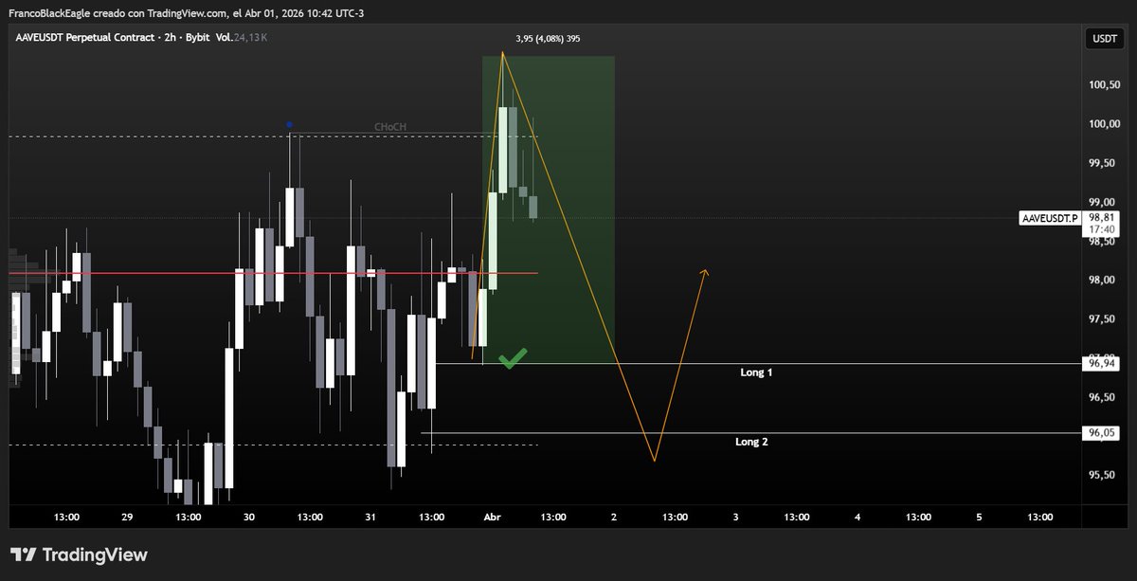This screenshot has height=581, width=1137.
Task: Click the AAVEUSDT.P symbol price tag
Action: (x=1050, y=218)
